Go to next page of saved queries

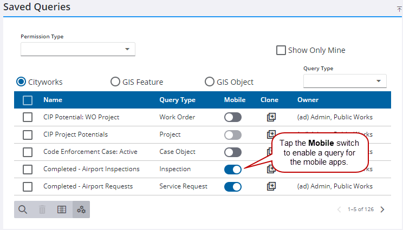pos(382,209)
